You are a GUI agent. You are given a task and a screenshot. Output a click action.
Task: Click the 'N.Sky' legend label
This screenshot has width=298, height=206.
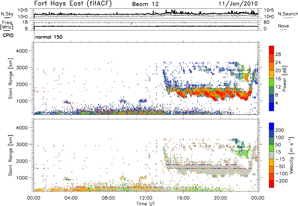(7, 14)
